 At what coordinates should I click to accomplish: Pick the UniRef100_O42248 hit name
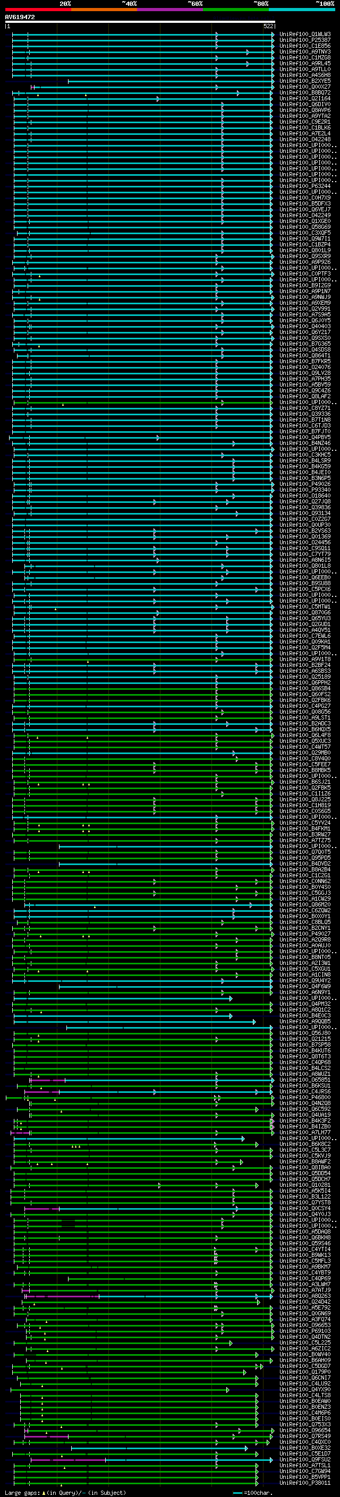click(305, 140)
